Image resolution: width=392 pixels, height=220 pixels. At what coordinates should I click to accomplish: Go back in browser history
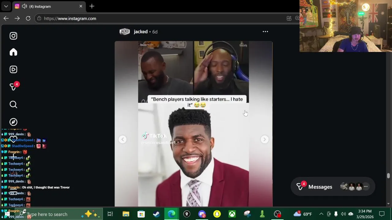[x=6, y=18]
